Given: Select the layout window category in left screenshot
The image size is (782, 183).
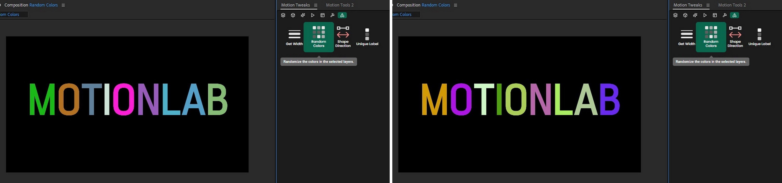Looking at the screenshot, I should [322, 15].
